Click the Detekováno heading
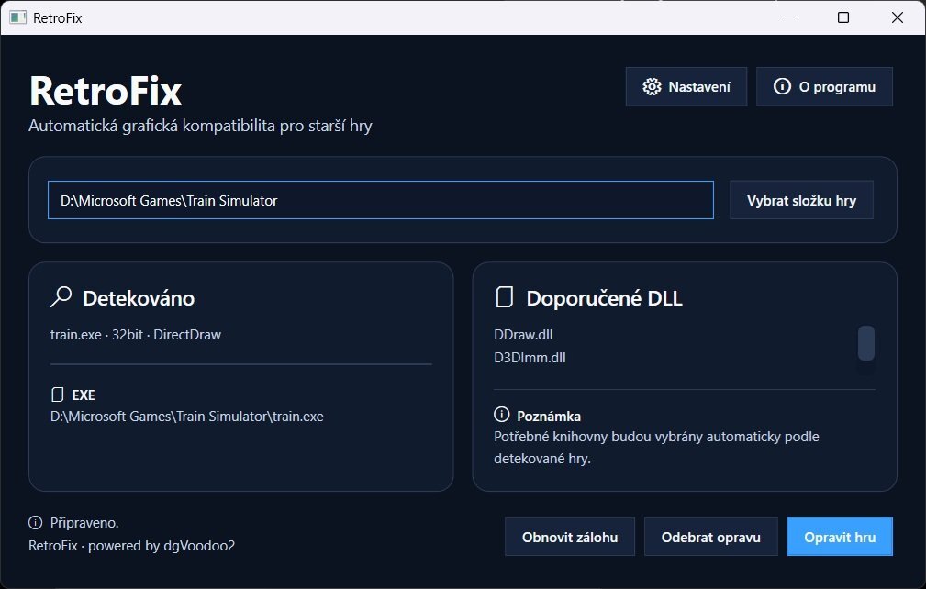Viewport: 926px width, 589px height. coord(139,298)
